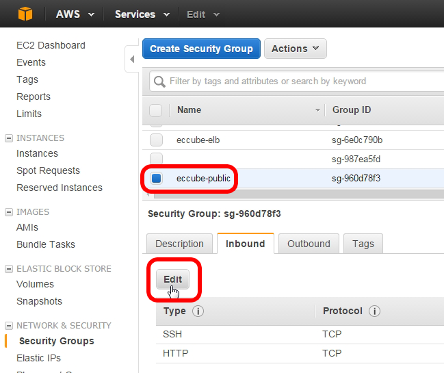444x373 pixels.
Task: Open Reports in sidebar
Action: click(34, 97)
